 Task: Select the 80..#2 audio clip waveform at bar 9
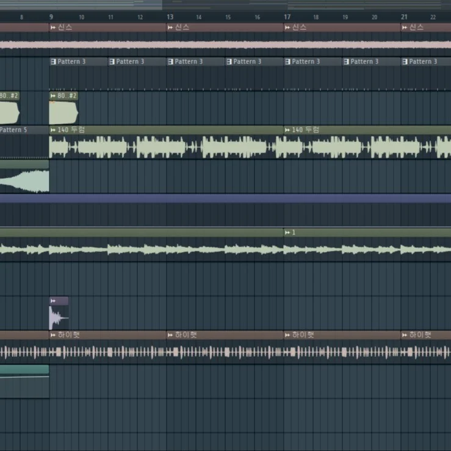coord(63,112)
